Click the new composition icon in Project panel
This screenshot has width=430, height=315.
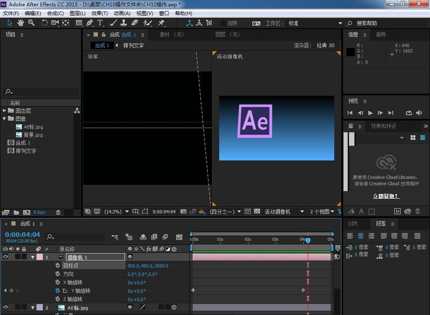click(26, 212)
